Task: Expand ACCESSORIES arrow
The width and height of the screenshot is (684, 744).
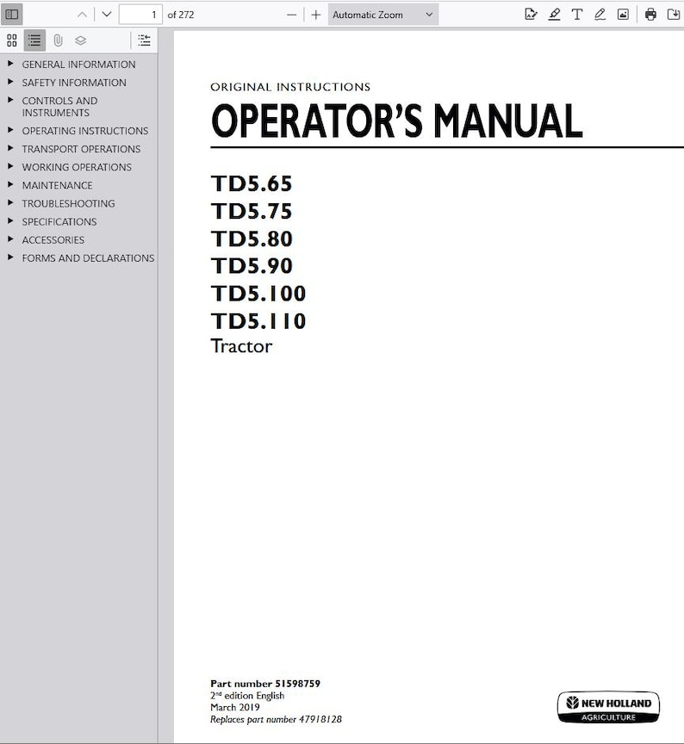Action: coord(10,239)
